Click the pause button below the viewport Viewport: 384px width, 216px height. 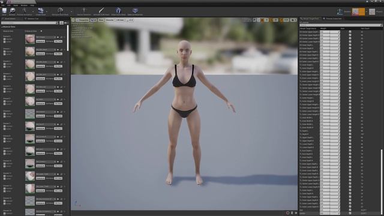pos(292,213)
